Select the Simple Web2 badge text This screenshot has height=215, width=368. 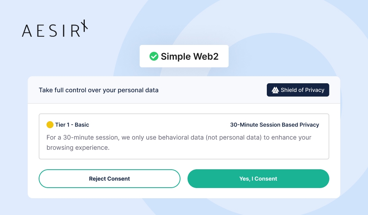[x=189, y=56]
